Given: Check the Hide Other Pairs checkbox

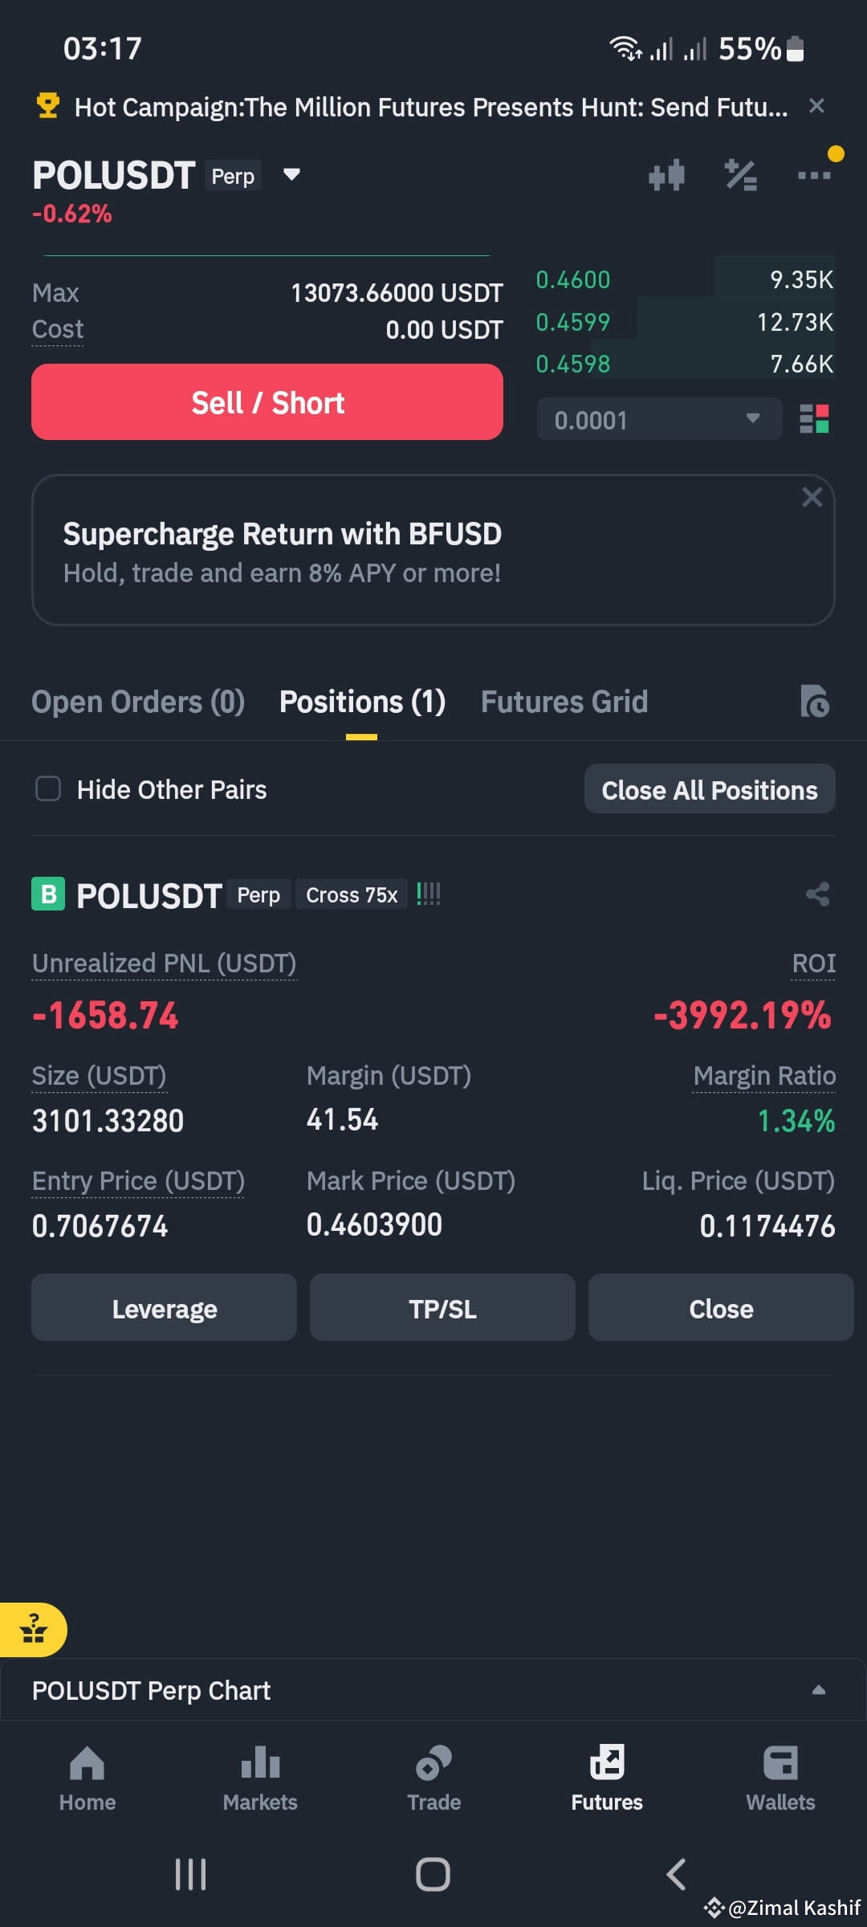Looking at the screenshot, I should click(x=48, y=788).
